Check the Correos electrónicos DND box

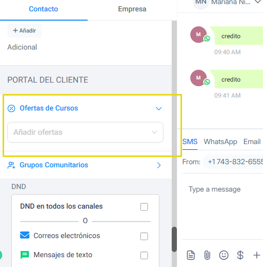tap(144, 236)
